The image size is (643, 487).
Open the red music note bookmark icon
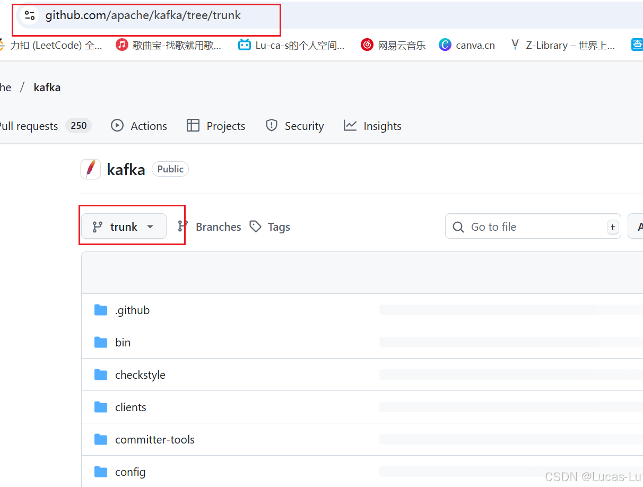point(122,45)
